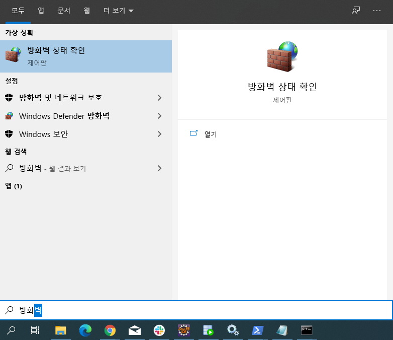Image resolution: width=393 pixels, height=340 pixels.
Task: Click the magnifier icon in the search box
Action: point(9,310)
